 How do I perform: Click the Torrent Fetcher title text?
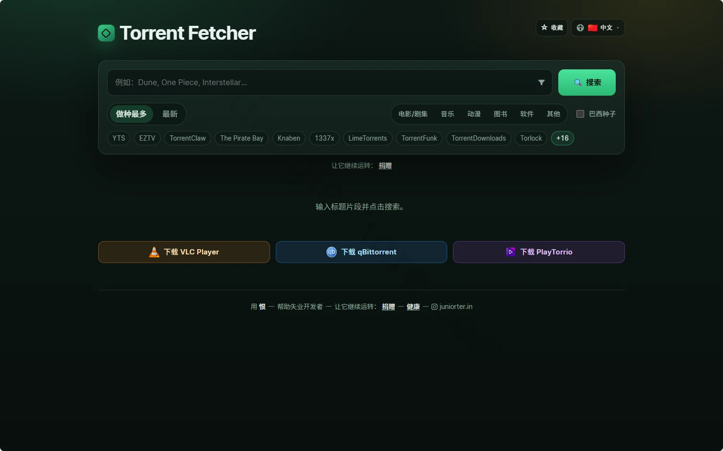tap(188, 33)
